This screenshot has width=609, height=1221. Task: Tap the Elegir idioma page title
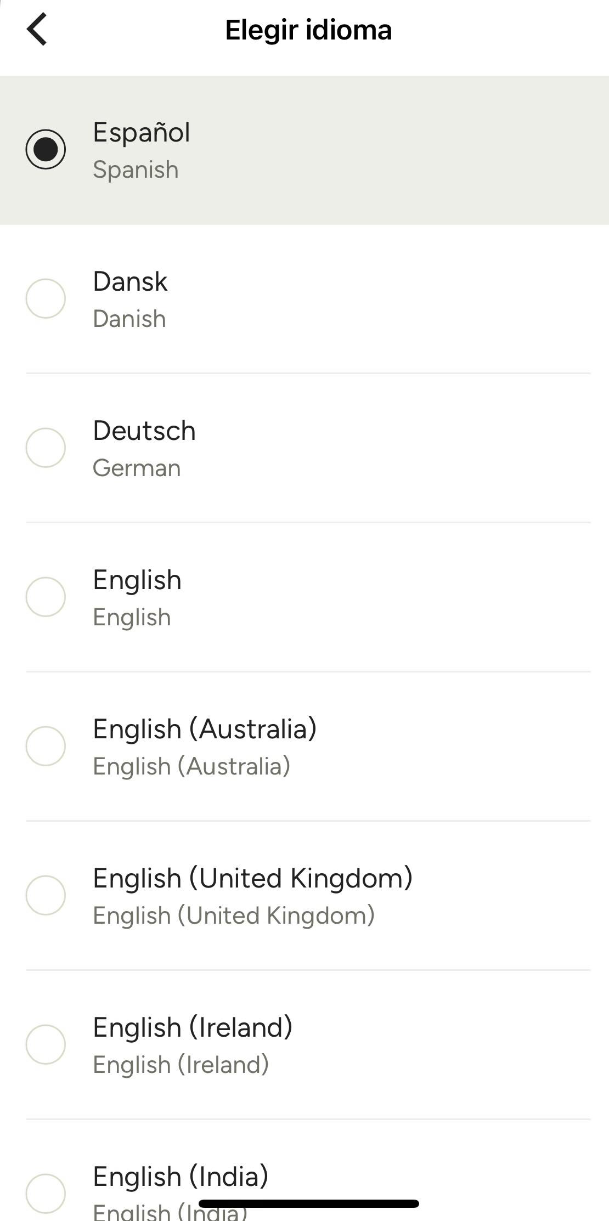(308, 30)
